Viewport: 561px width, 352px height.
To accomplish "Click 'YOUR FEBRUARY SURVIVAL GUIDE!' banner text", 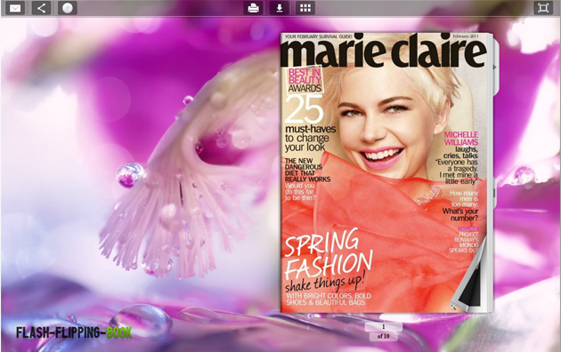I will point(319,36).
